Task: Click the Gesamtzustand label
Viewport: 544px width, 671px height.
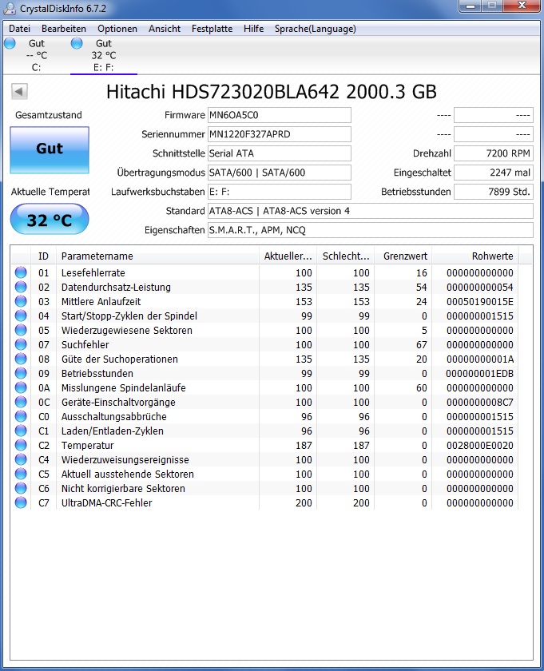Action: 49,115
